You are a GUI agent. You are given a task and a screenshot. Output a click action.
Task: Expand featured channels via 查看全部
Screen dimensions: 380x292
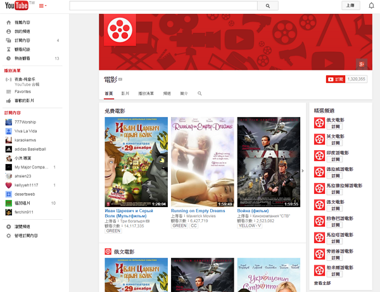point(323,282)
